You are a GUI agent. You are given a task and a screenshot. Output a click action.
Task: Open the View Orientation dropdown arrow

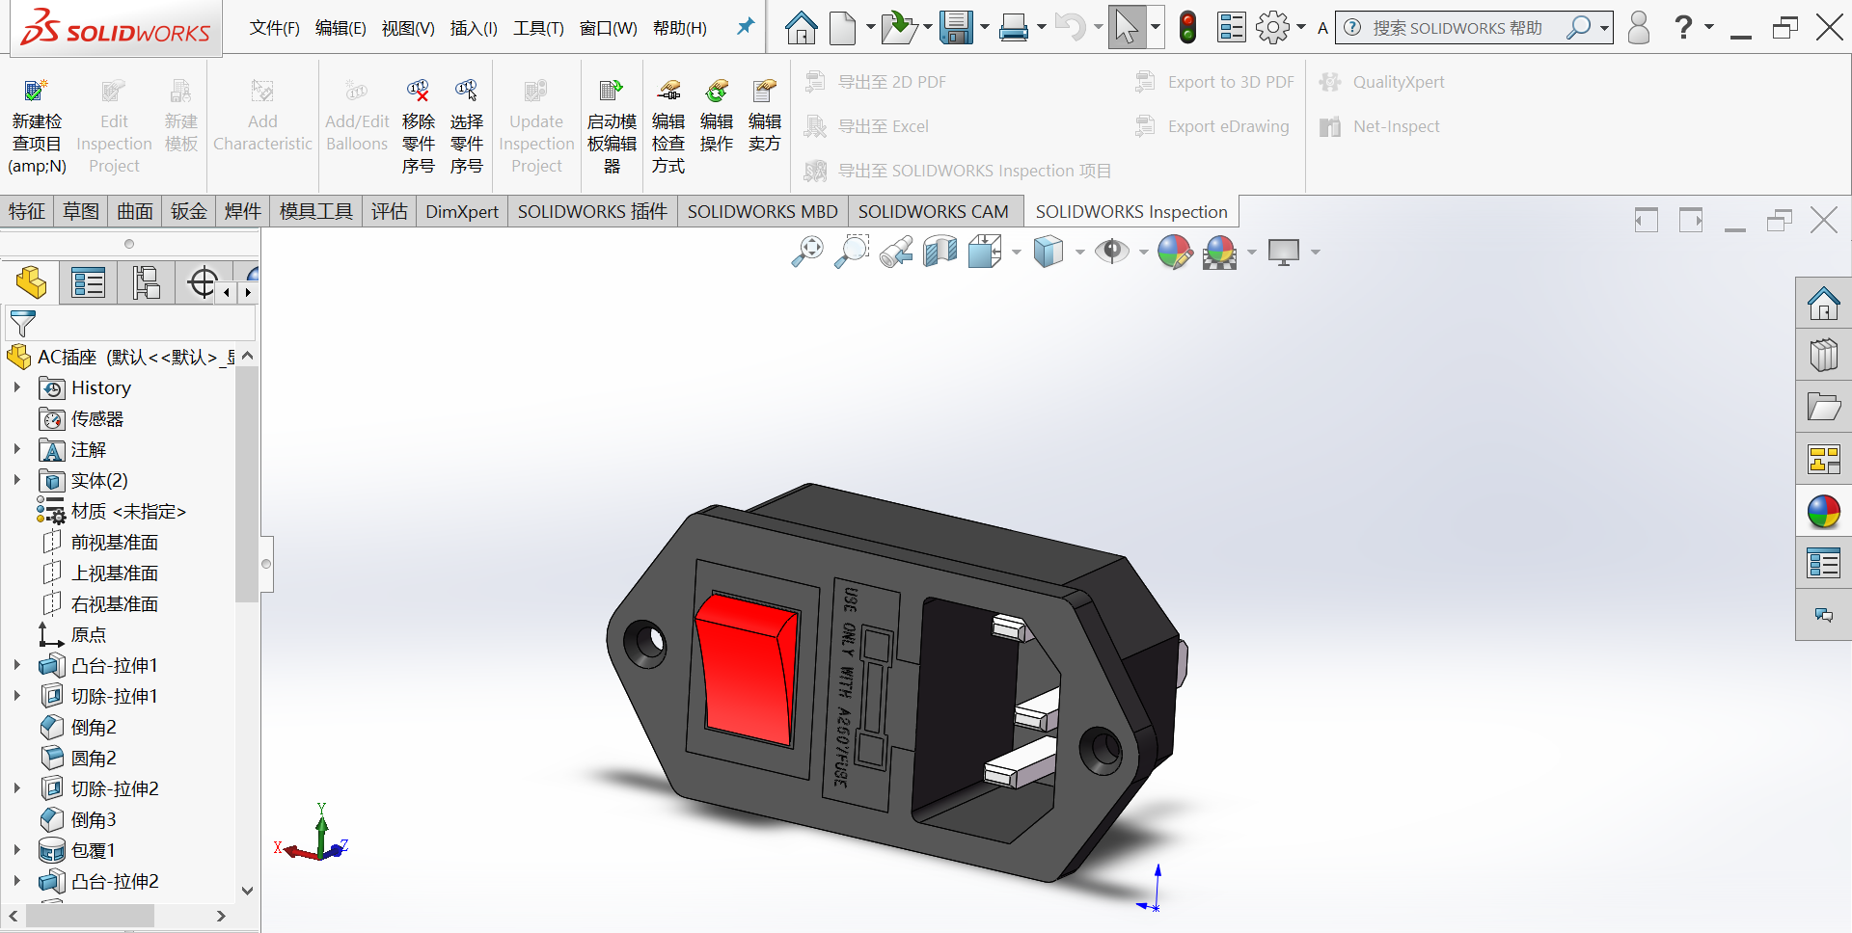pos(1016,253)
